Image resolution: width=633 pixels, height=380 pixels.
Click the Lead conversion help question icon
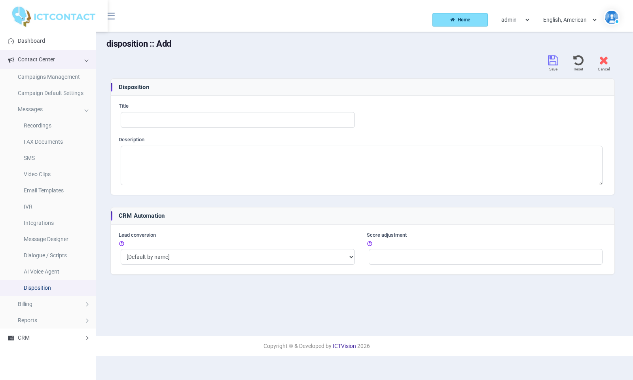click(121, 244)
